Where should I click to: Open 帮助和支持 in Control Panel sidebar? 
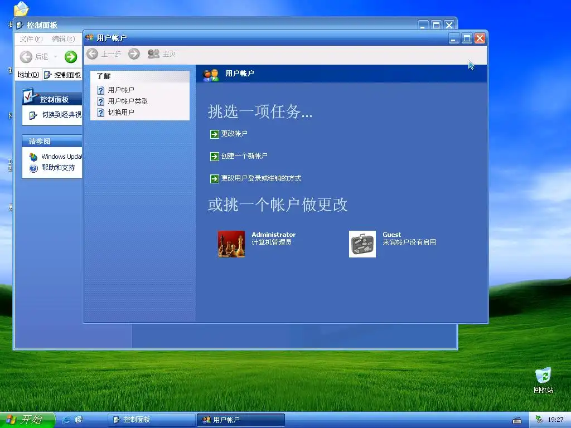click(x=58, y=168)
